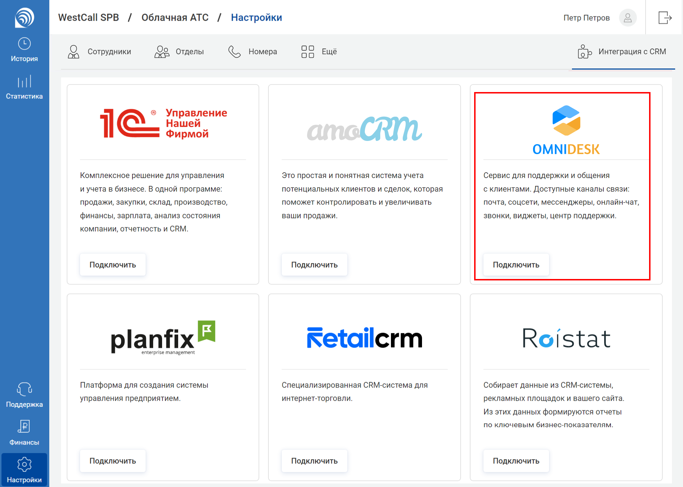Viewport: 683px width, 487px height.
Task: Connect 1C with its Подключить button
Action: pos(113,265)
